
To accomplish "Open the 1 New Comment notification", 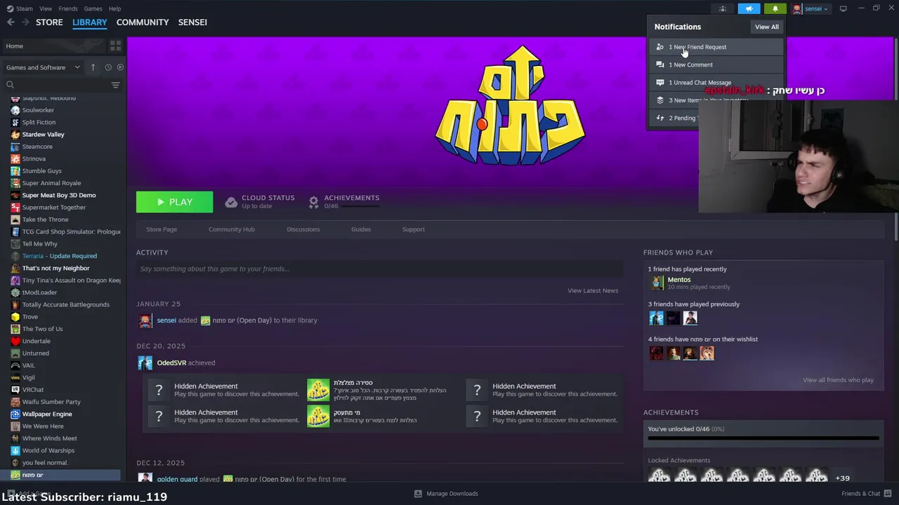I will click(716, 65).
